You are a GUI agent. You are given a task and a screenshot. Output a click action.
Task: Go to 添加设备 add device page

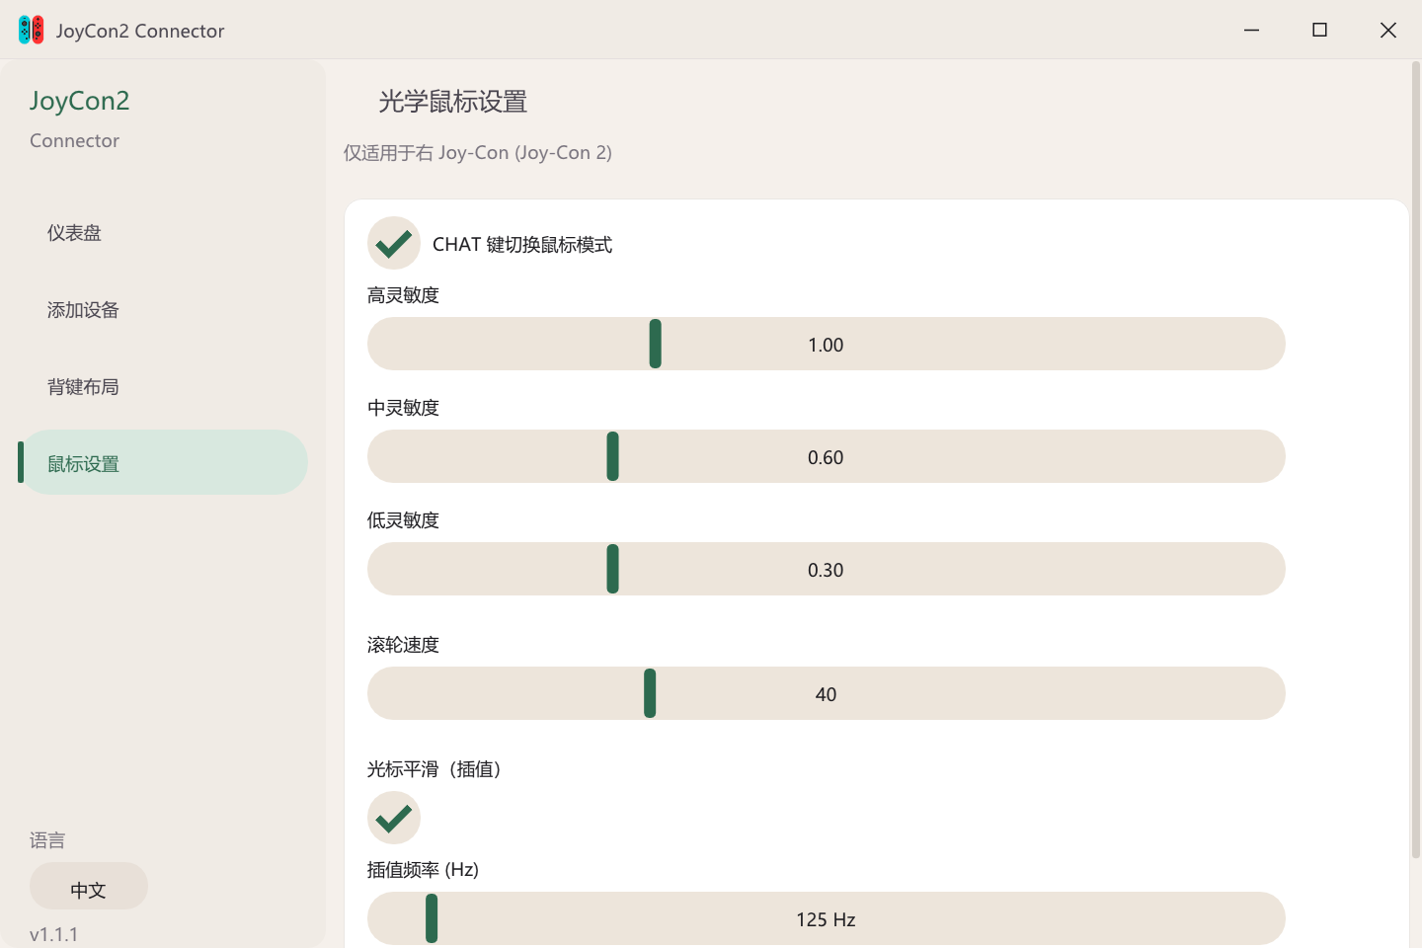164,310
